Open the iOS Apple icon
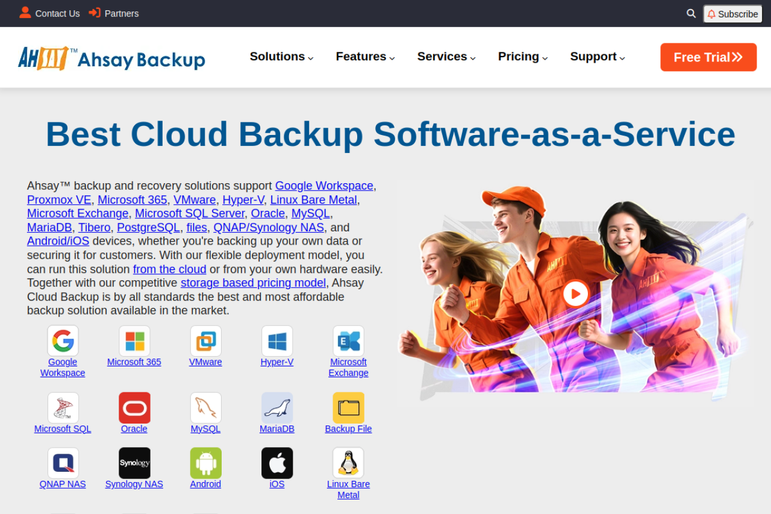771x514 pixels. (277, 463)
